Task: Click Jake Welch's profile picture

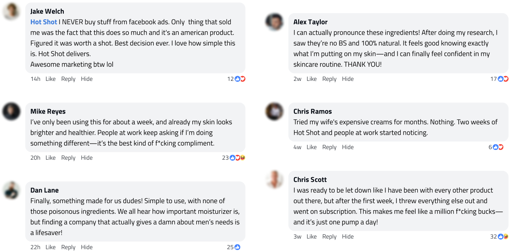Action: pyautogui.click(x=11, y=11)
